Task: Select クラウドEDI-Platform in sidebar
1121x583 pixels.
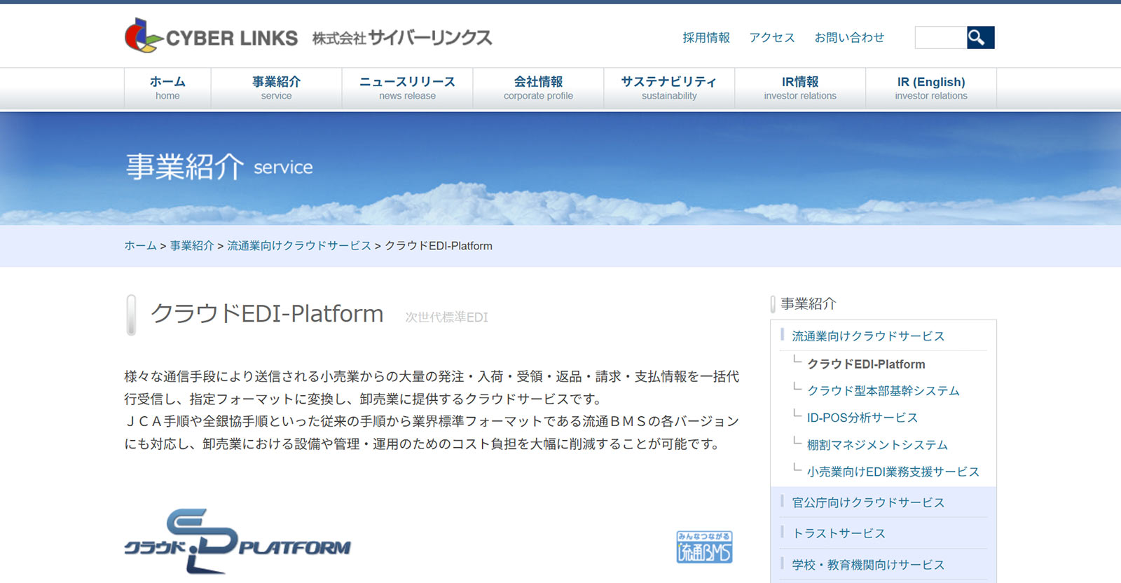Action: click(866, 364)
